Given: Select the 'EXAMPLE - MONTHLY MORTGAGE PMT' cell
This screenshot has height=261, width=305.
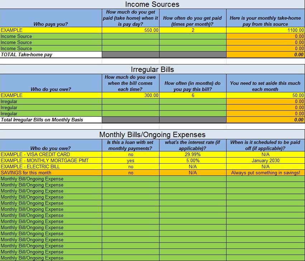Looking at the screenshot, I should [51, 160].
